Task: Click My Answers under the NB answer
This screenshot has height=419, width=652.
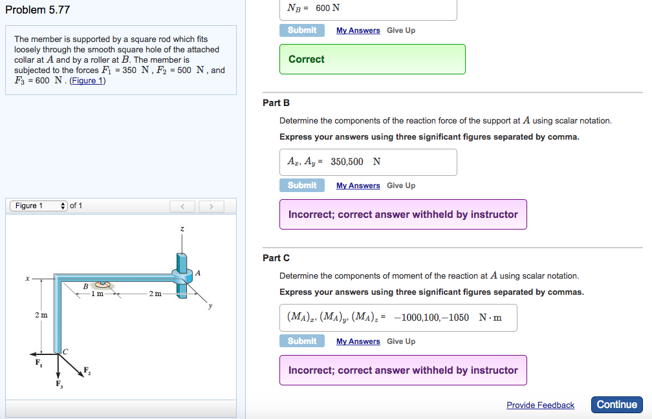Action: [358, 30]
